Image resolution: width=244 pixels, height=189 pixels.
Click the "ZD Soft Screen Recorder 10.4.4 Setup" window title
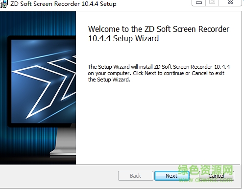coord(63,3)
